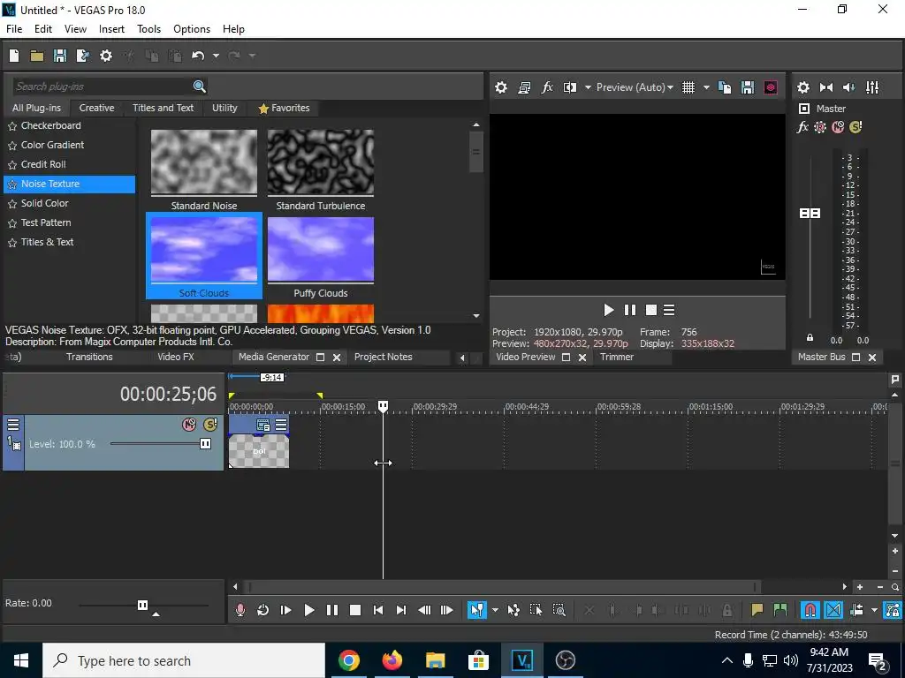Toggle Master fader lock icon
Image resolution: width=905 pixels, height=678 pixels.
[x=810, y=338]
